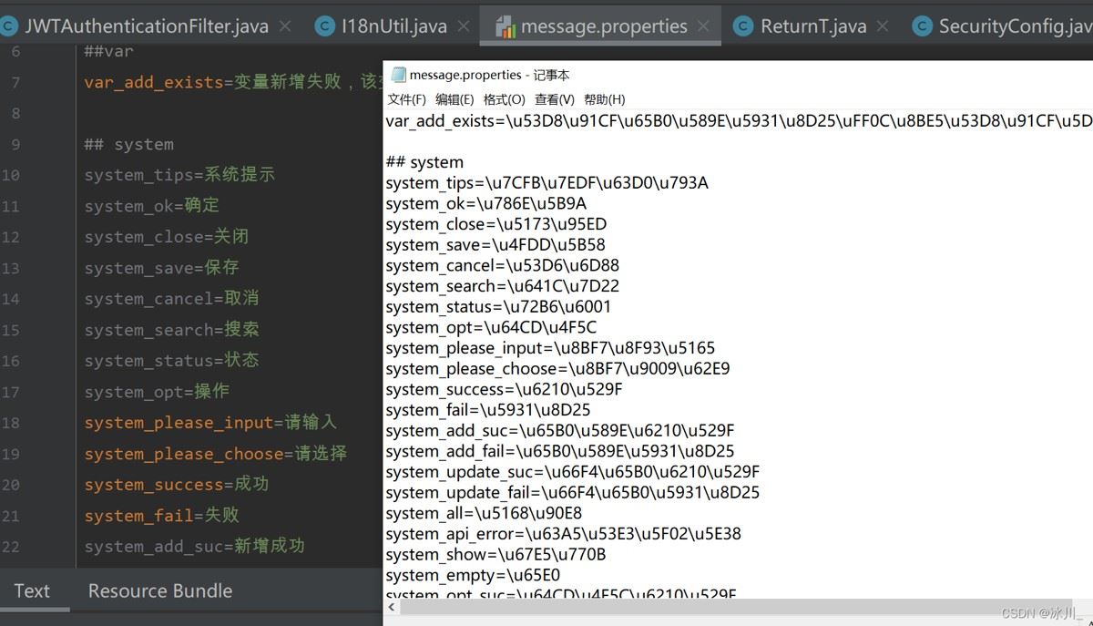Click the class icon on JWTAuthenticationFilter.java tab
This screenshot has height=626, width=1093.
point(8,26)
